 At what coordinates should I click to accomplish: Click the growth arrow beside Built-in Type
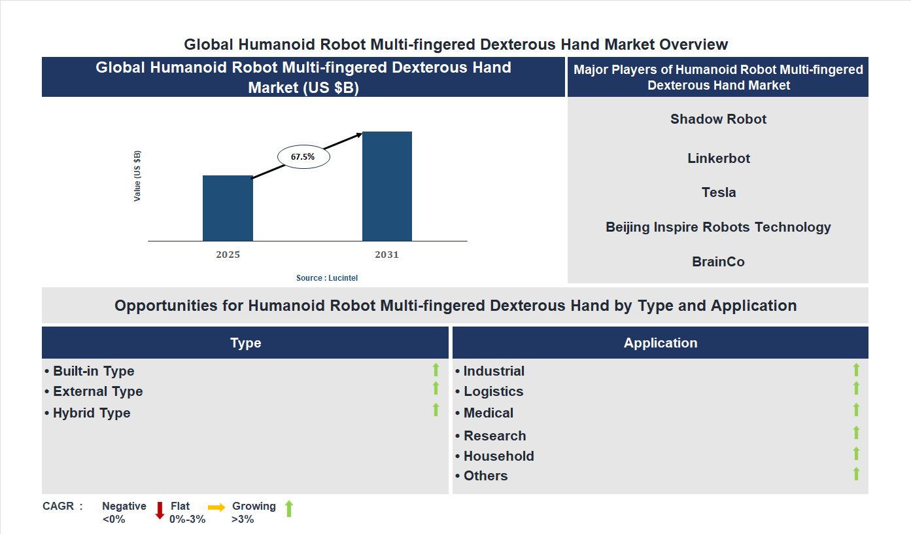(436, 370)
